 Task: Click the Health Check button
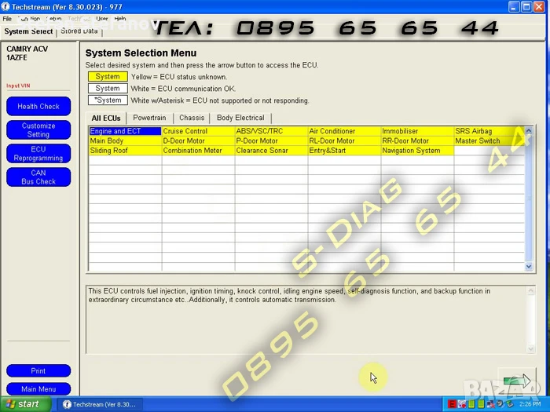[x=38, y=106]
